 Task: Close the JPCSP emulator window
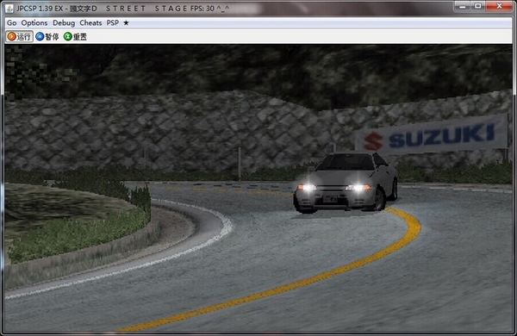(499, 6)
